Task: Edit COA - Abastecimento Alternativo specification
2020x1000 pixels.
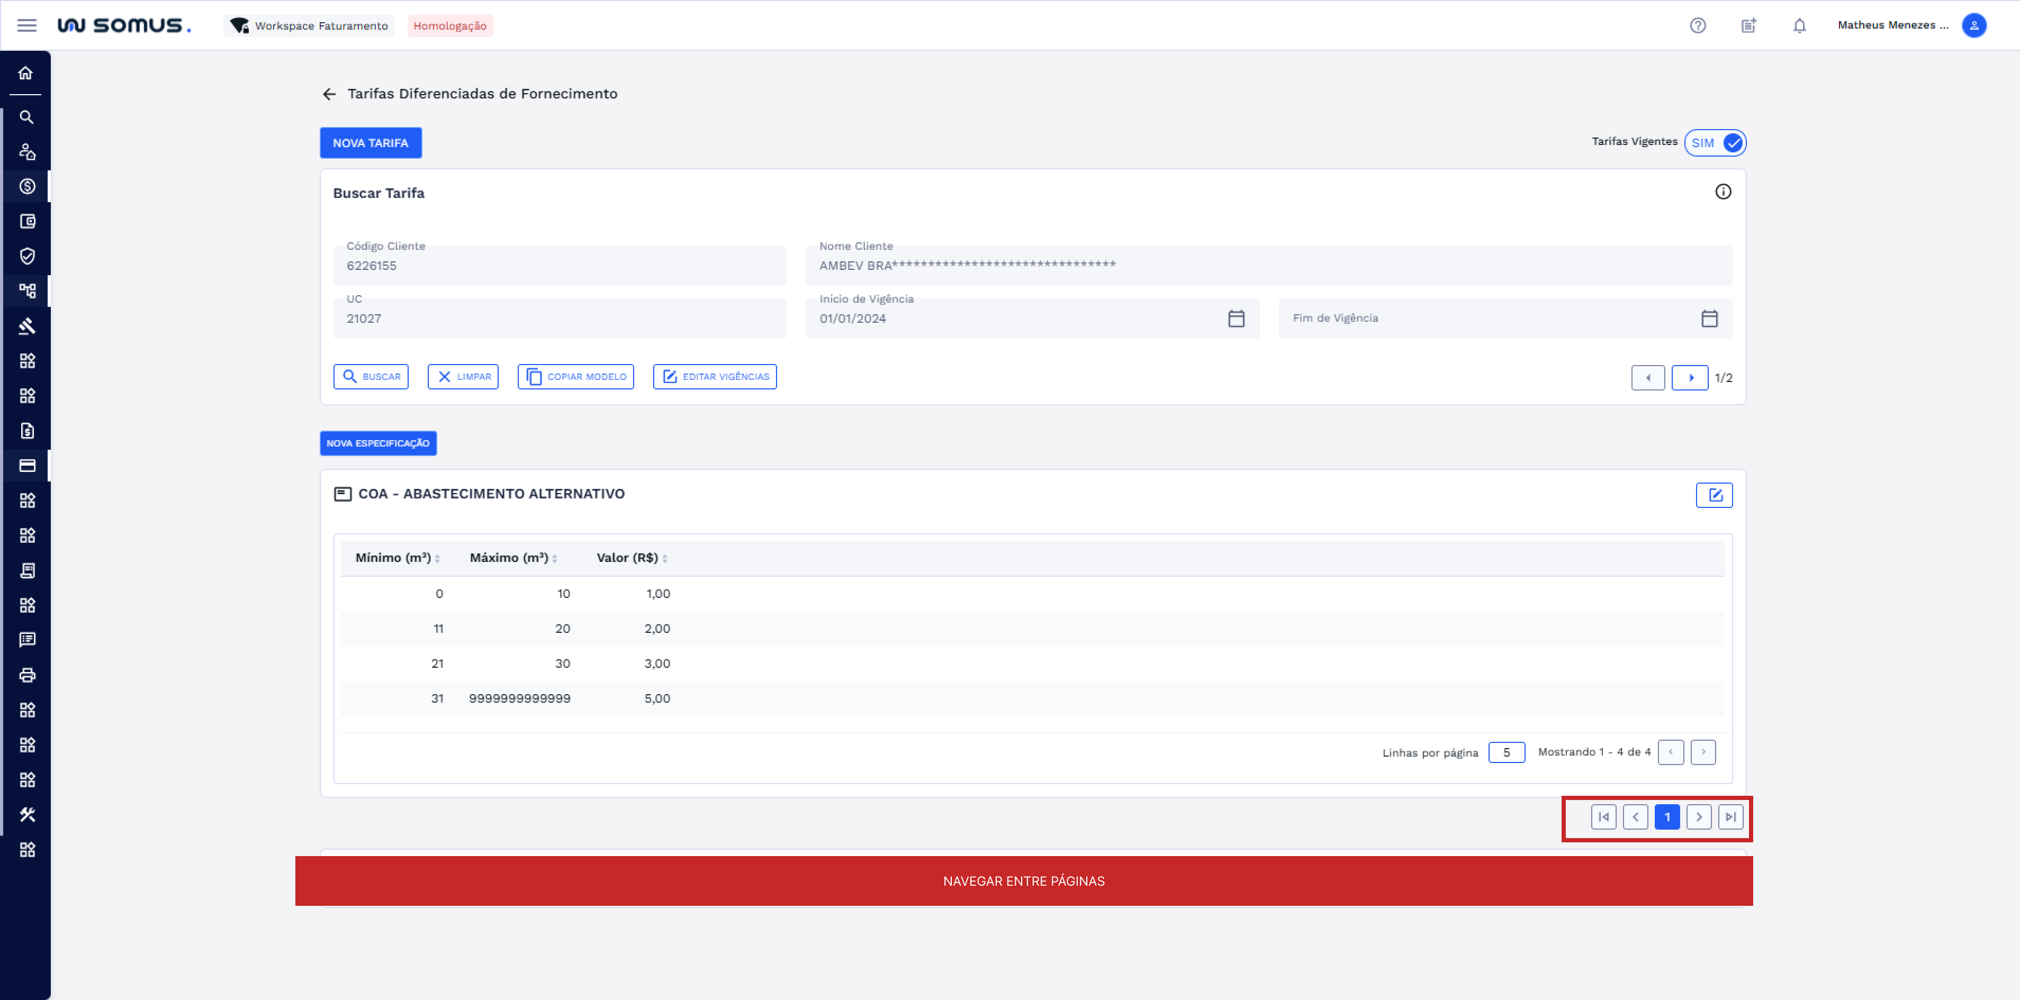Action: click(1714, 495)
